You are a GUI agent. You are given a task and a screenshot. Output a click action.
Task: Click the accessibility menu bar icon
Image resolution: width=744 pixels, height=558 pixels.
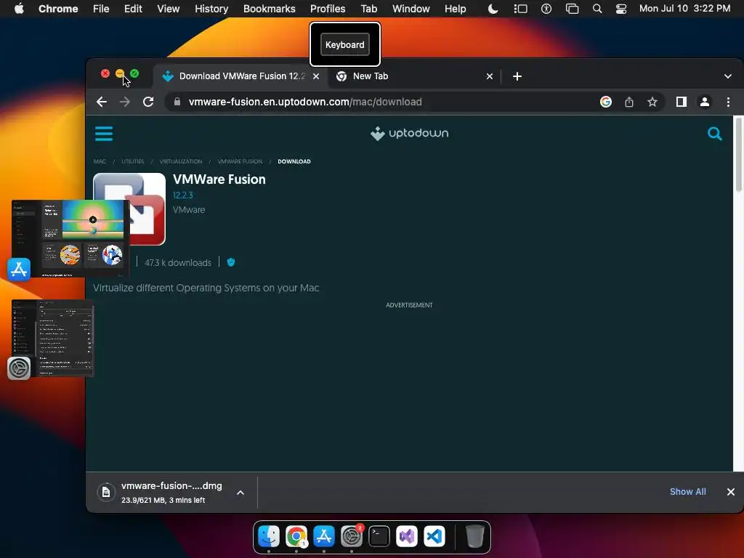coord(546,9)
